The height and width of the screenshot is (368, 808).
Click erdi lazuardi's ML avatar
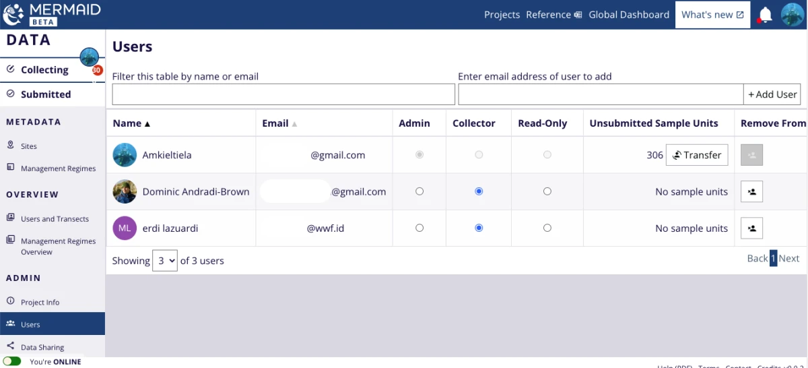tap(125, 228)
